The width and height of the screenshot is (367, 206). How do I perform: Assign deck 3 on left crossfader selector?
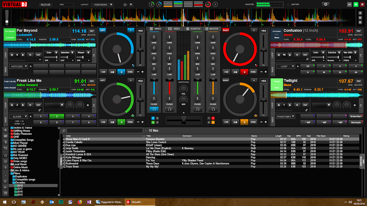point(153,122)
